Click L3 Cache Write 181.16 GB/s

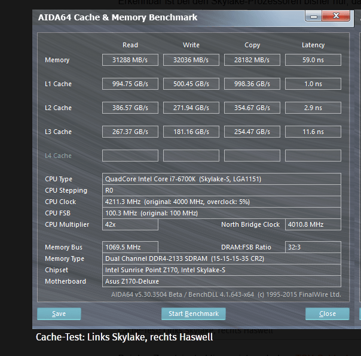191,132
